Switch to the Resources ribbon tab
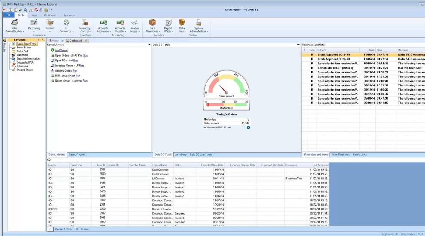Image resolution: width=425 pixels, height=236 pixels. point(69,15)
